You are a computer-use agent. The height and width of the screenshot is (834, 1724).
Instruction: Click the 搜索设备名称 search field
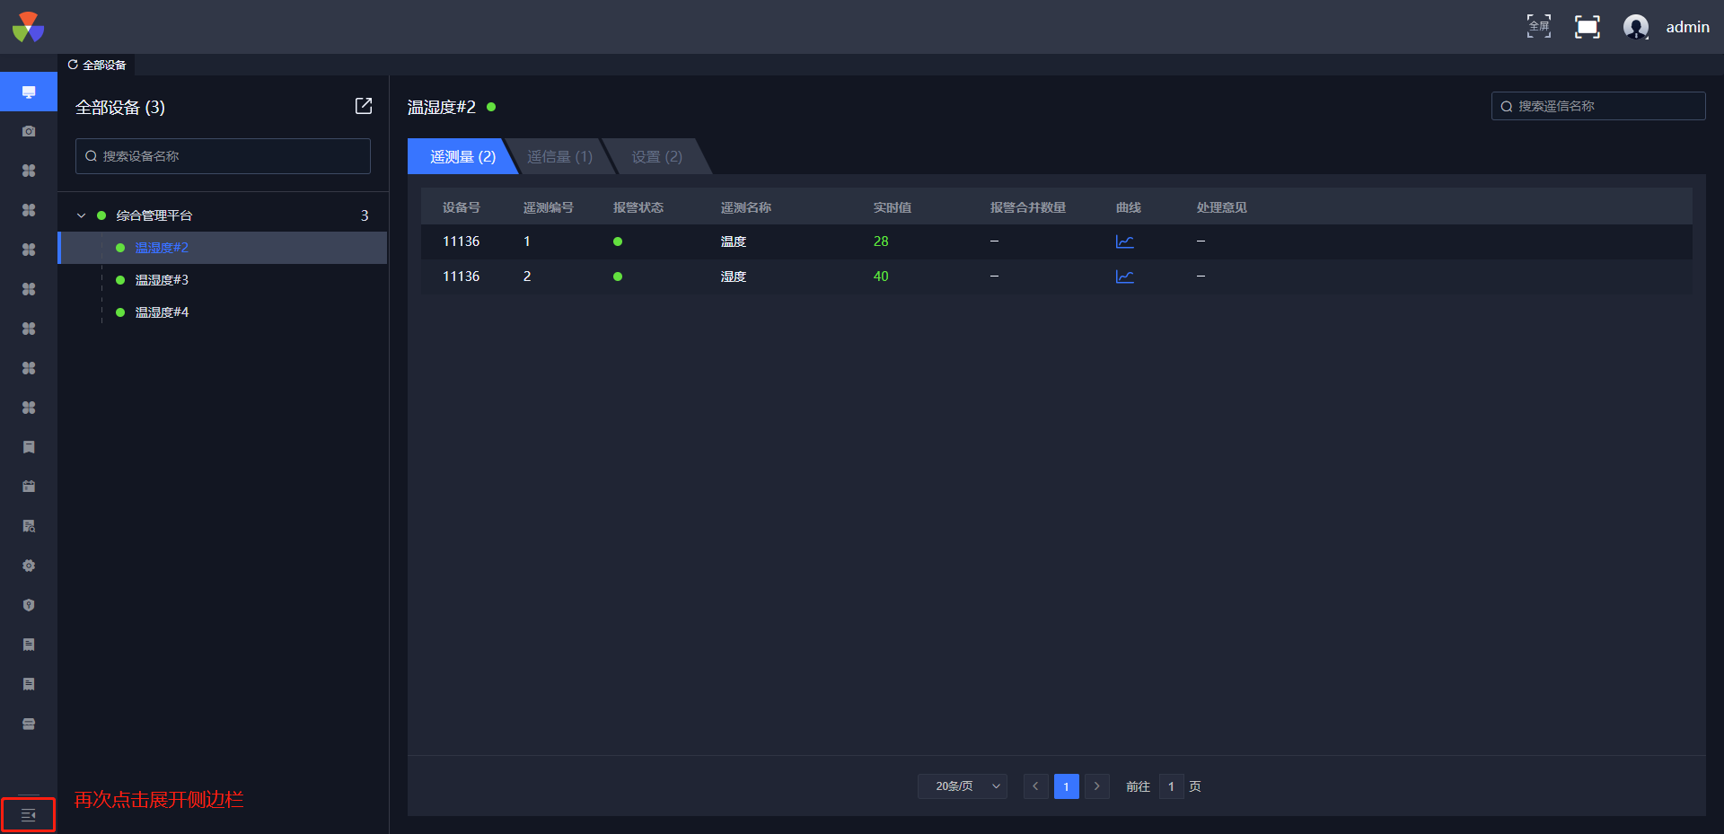223,156
